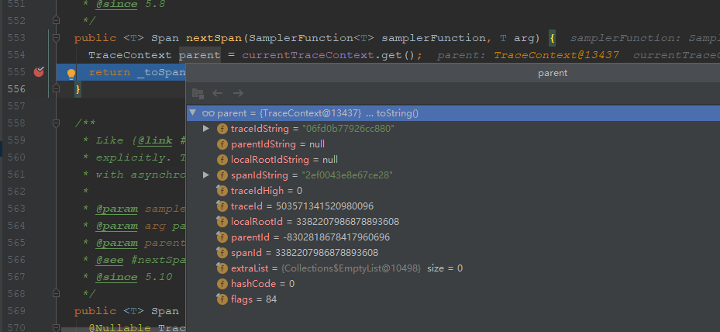
Task: Click the parentIdString field icon
Action: (x=222, y=144)
